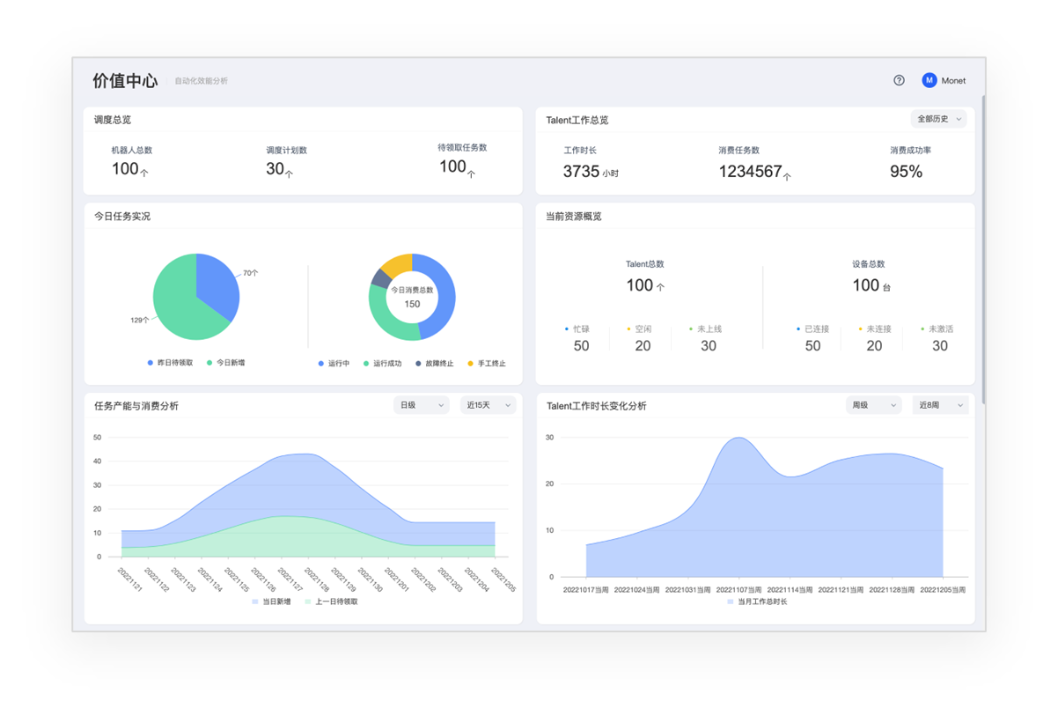Toggle the 上一日待领取 chart legend
Viewport: 1058px width, 716px height.
pos(331,602)
